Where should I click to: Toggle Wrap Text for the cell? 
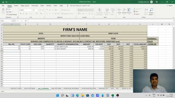tap(66, 10)
